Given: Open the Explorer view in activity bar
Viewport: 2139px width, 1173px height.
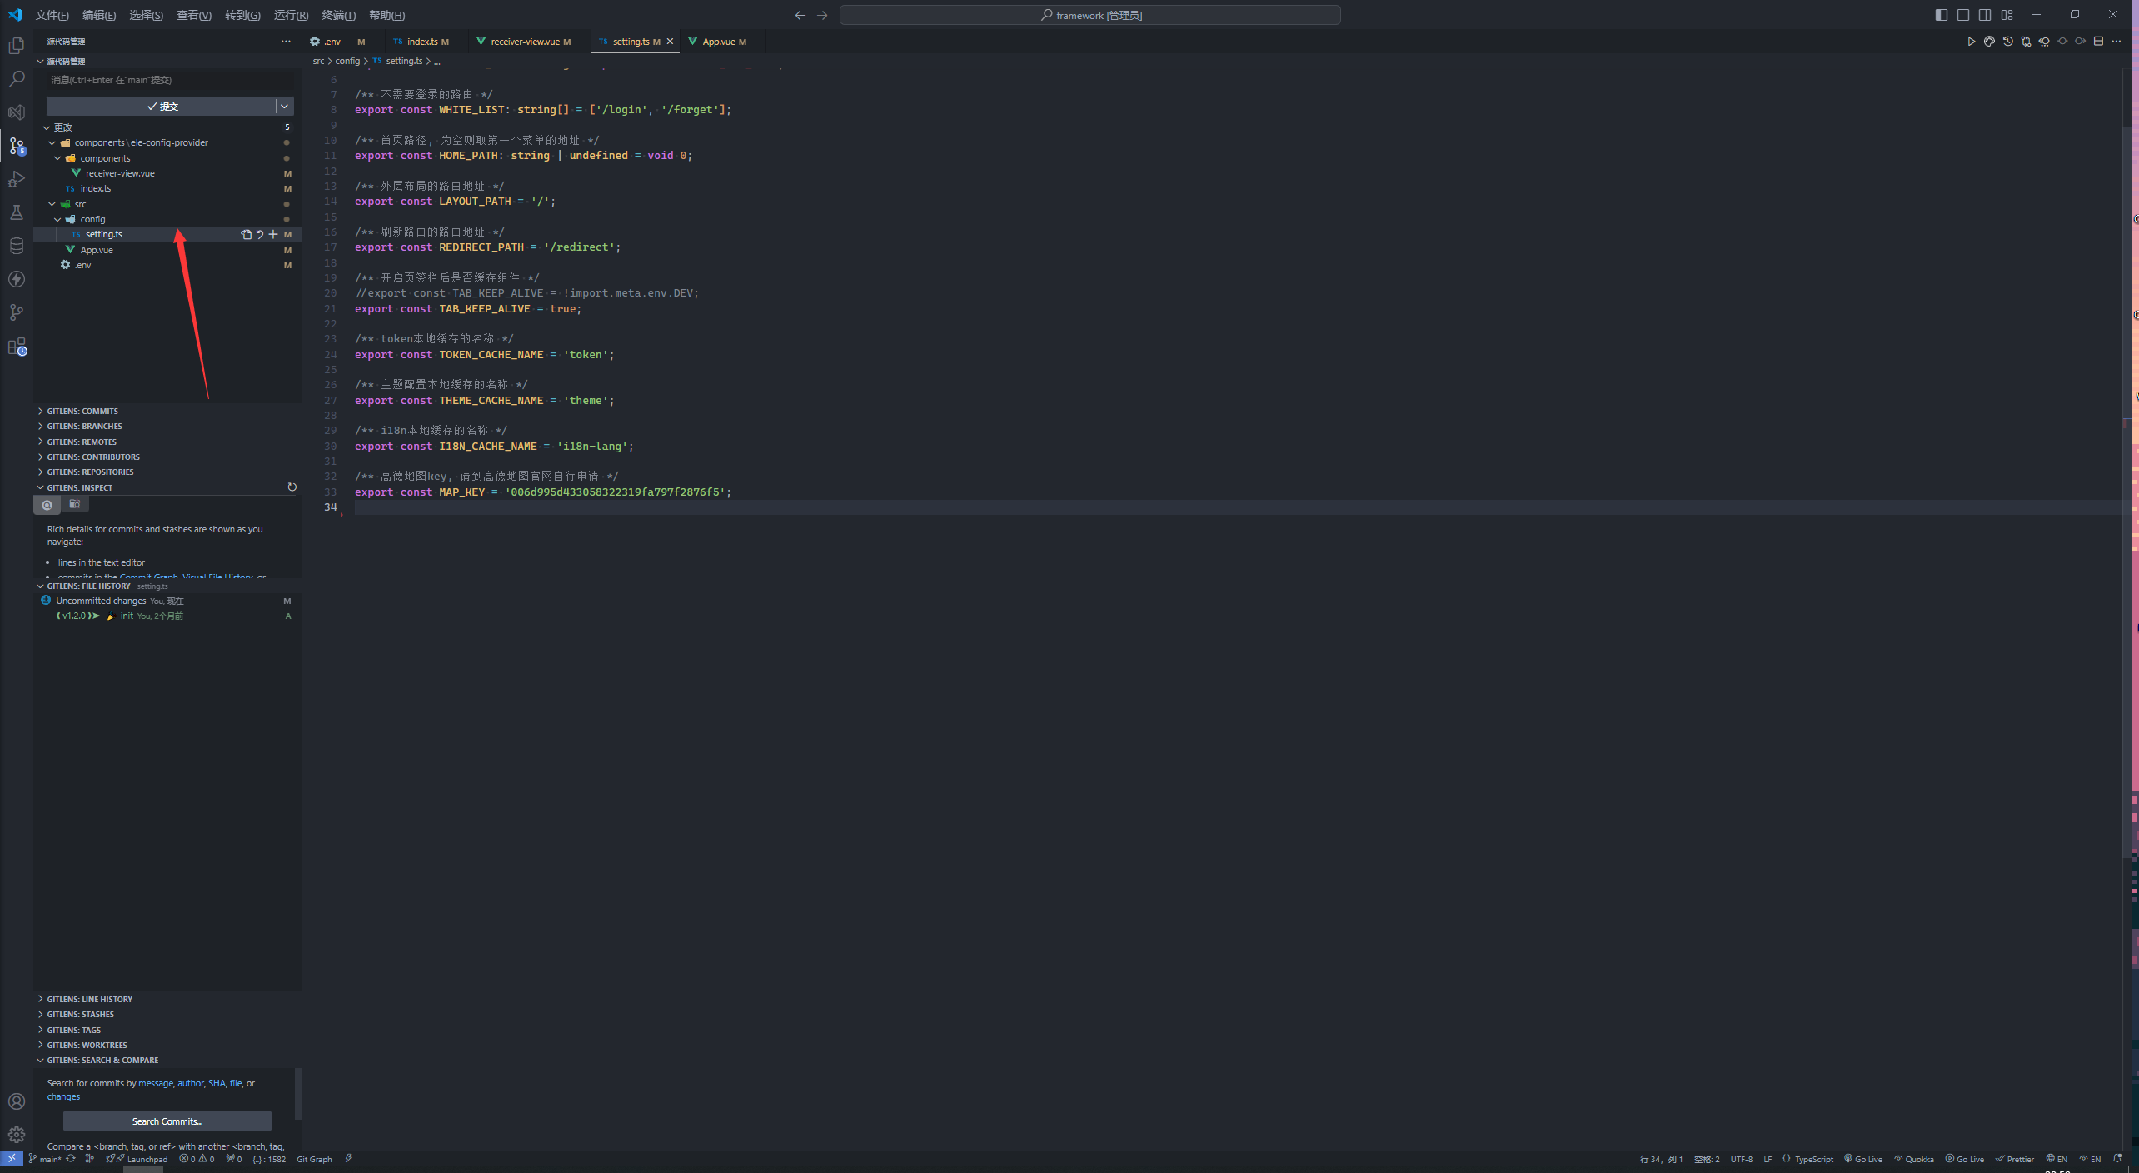Looking at the screenshot, I should pos(16,46).
